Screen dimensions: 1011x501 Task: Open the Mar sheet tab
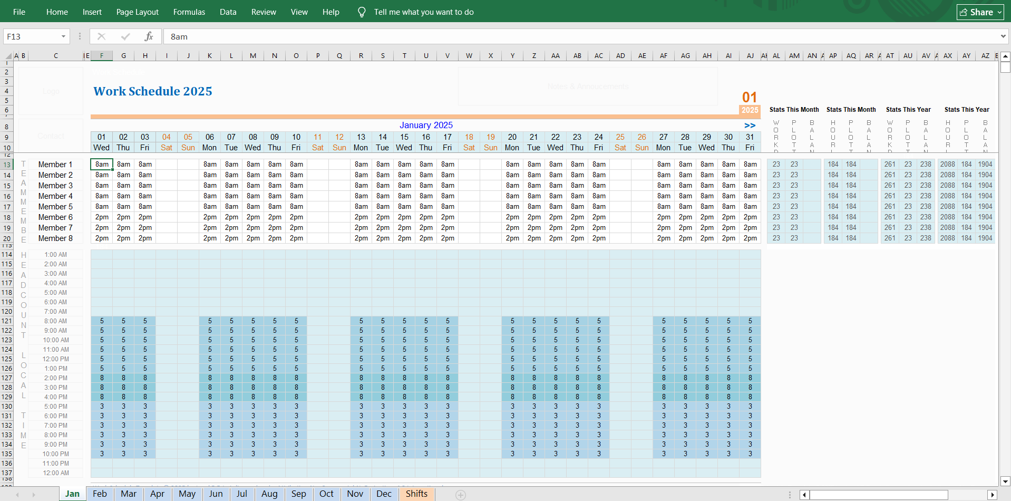128,494
